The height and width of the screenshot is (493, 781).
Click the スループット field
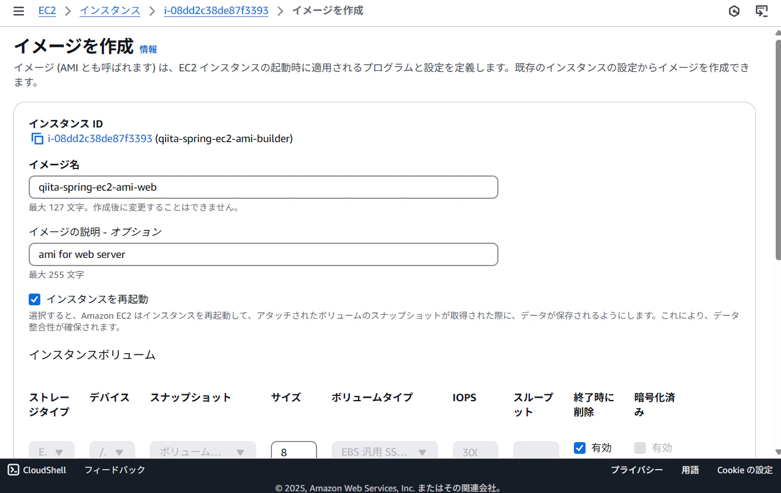[x=536, y=450]
